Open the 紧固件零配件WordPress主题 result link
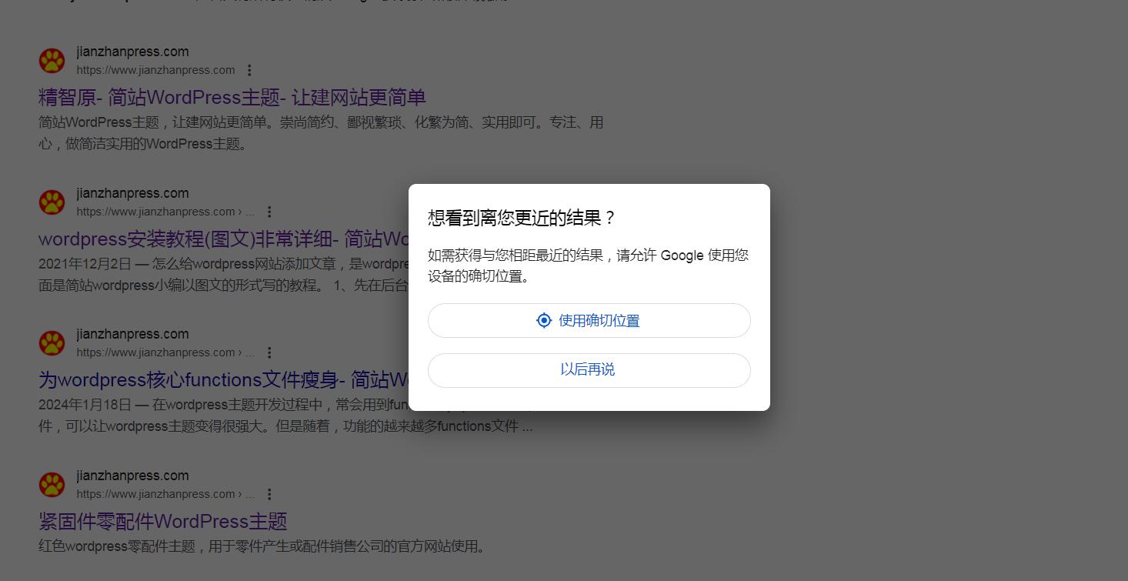 coord(162,521)
